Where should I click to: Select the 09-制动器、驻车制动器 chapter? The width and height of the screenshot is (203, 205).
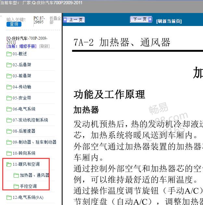coord(34,142)
